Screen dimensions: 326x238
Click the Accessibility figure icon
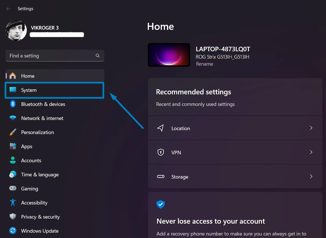pos(13,203)
